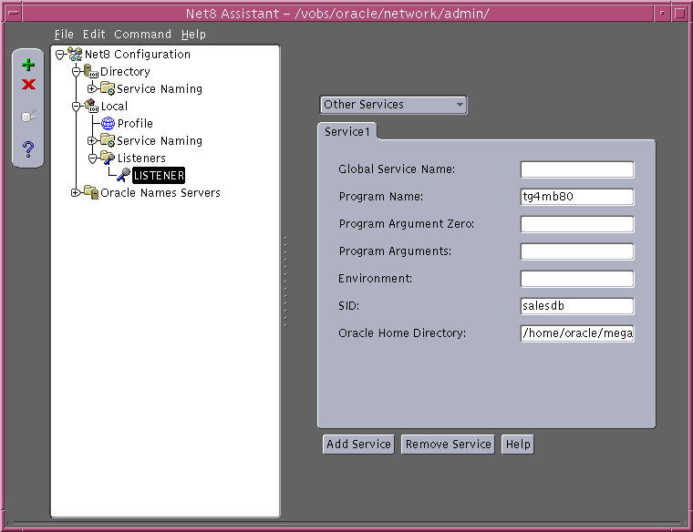This screenshot has height=532, width=693.
Task: Open the Command menu
Action: (142, 34)
